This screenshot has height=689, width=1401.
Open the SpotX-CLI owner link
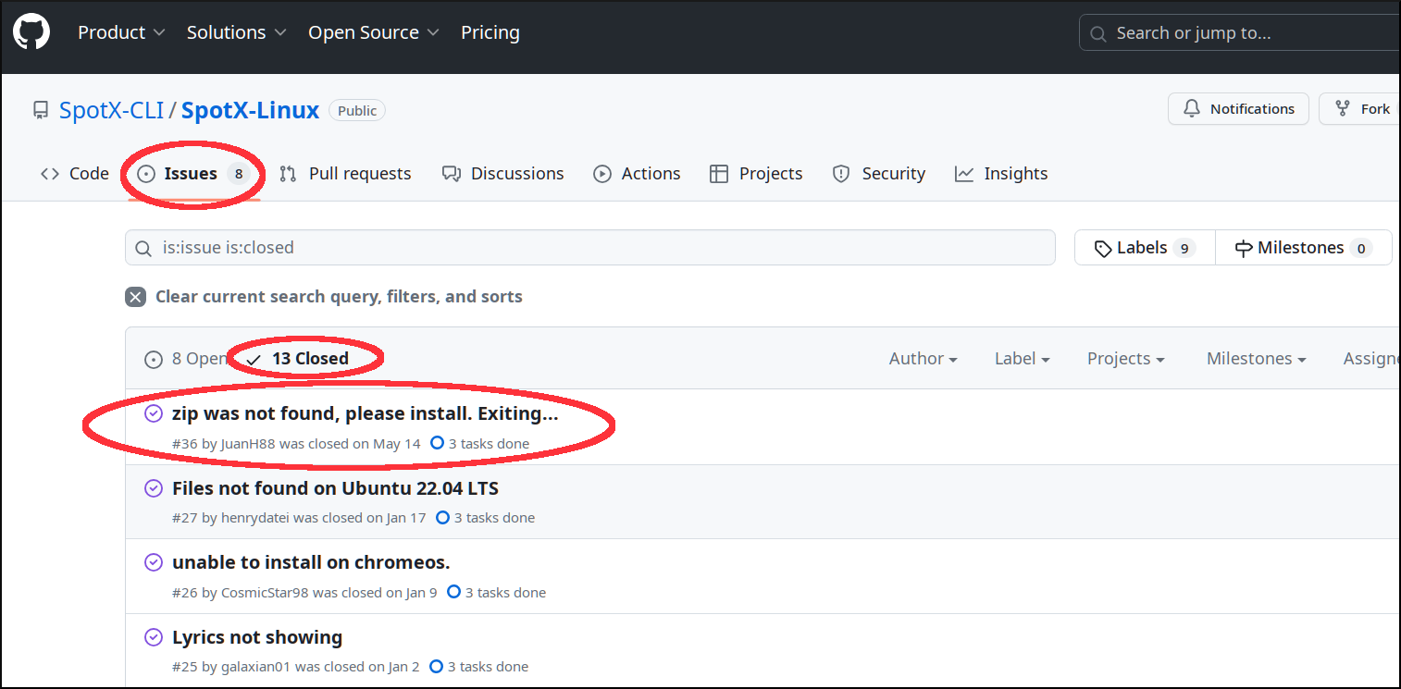(x=111, y=111)
